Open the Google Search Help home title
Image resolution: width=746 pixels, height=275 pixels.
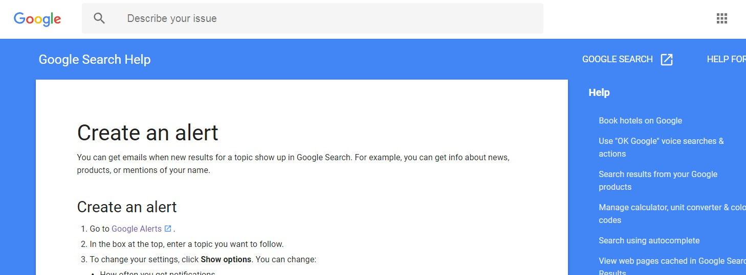coord(95,59)
